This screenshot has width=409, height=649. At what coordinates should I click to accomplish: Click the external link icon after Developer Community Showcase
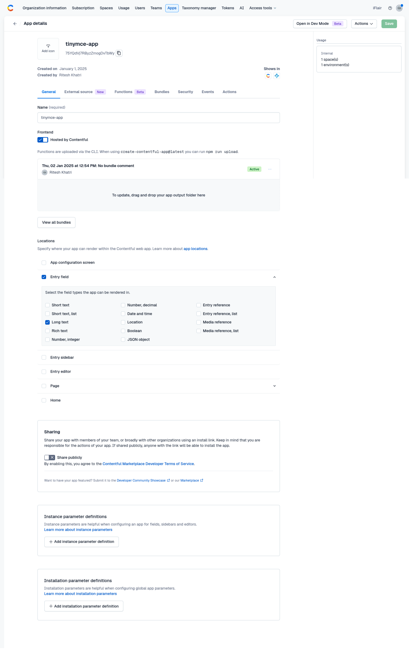click(x=168, y=480)
